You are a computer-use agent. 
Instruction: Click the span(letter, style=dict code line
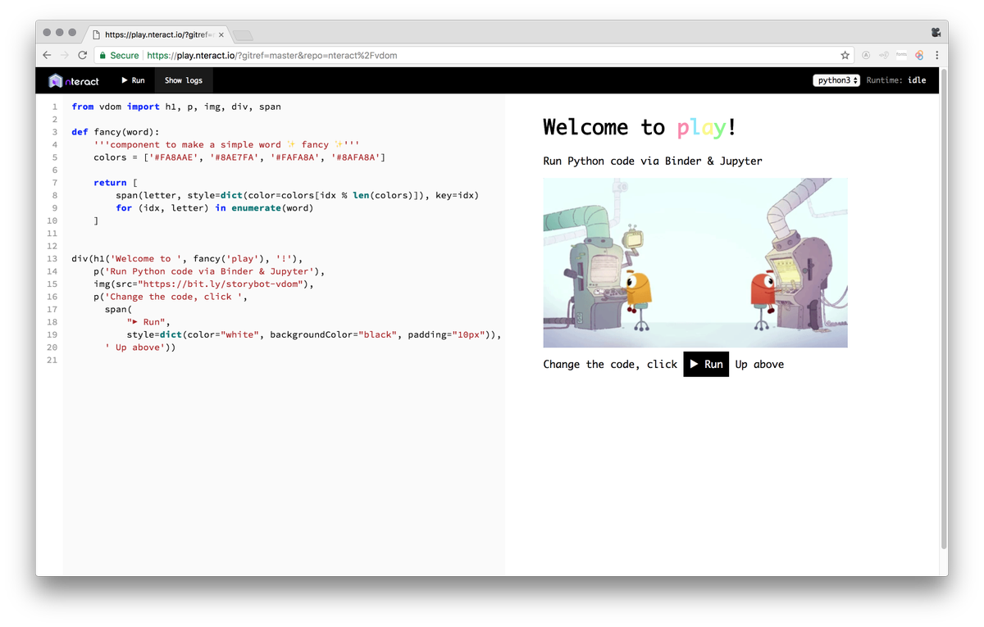coord(297,195)
